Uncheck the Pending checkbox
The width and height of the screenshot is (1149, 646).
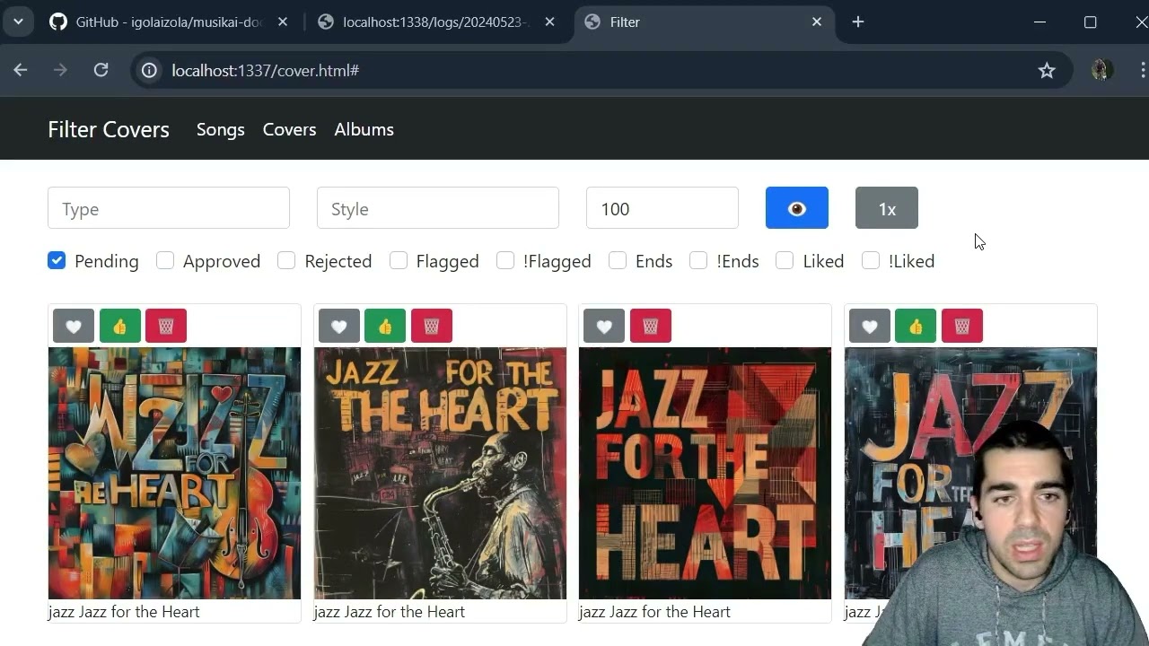(57, 260)
